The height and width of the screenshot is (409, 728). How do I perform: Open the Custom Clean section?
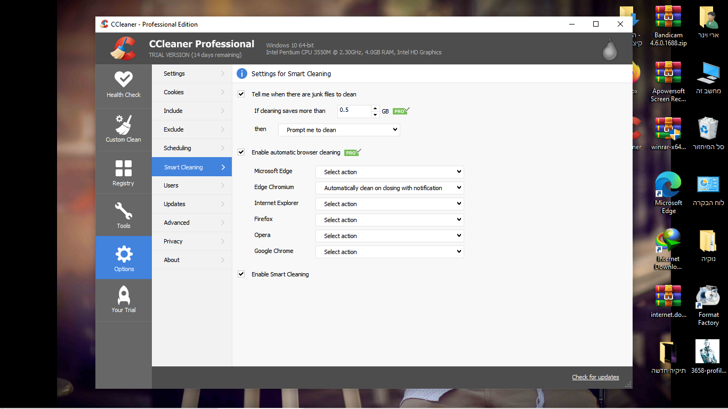[x=124, y=130]
